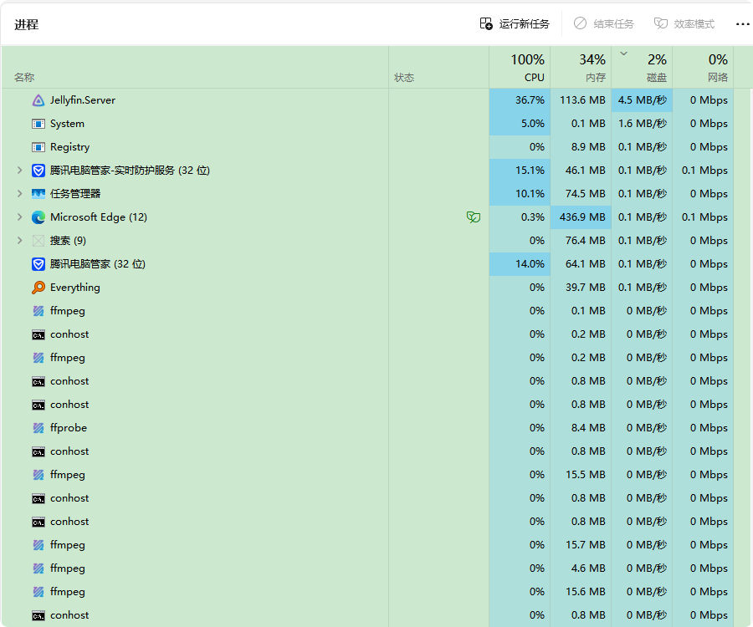
Task: Click the 任务管理器 process icon
Action: (x=38, y=194)
